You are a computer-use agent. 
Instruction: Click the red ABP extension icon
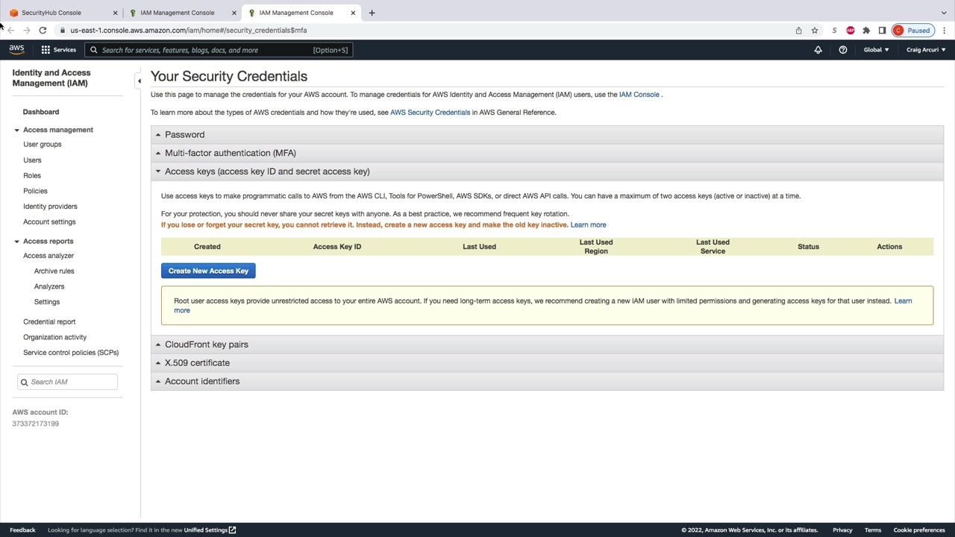[851, 31]
